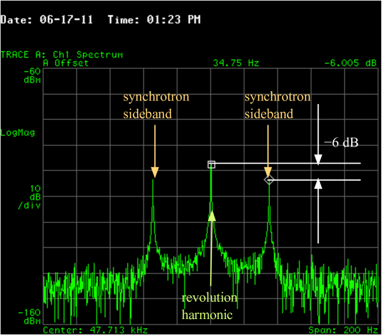Select the A Offset marker label

pyautogui.click(x=66, y=63)
